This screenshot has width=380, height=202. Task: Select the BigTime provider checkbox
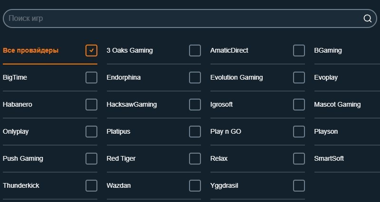[x=91, y=77]
